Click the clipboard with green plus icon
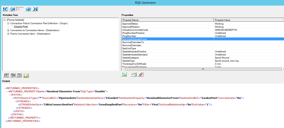Viewport: 284px width, 128px height. [26, 75]
